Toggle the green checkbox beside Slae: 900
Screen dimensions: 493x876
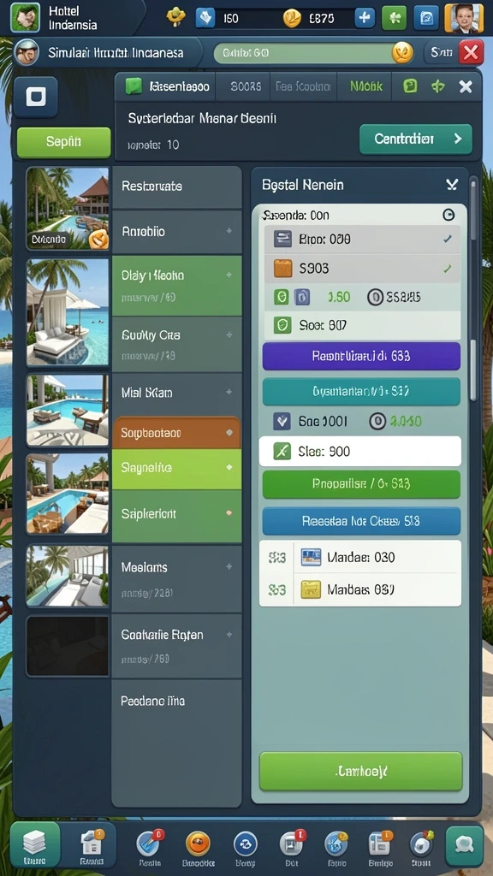pos(282,452)
